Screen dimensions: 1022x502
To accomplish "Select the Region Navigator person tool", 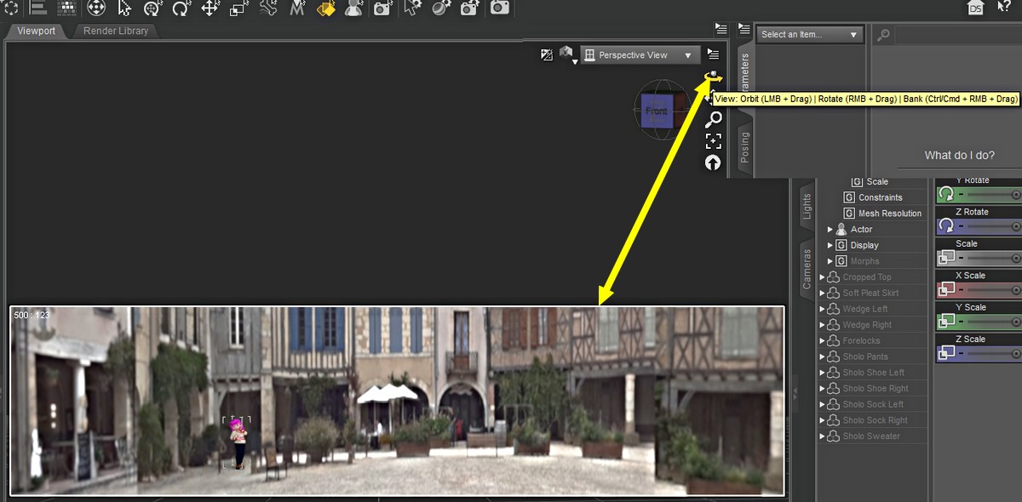I will click(x=353, y=9).
